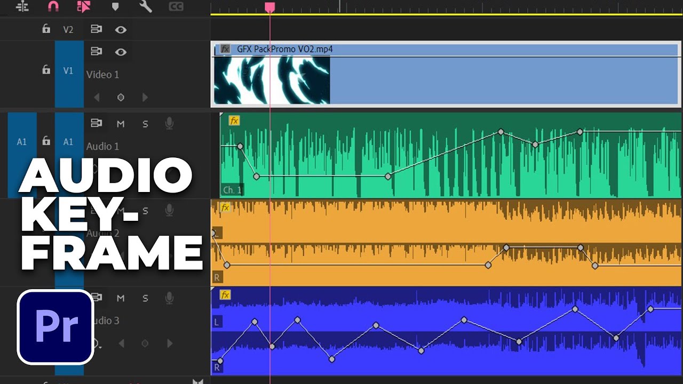Add a keyframe on Video 1 track header
Viewport: 683px width, 384px height.
(x=121, y=98)
